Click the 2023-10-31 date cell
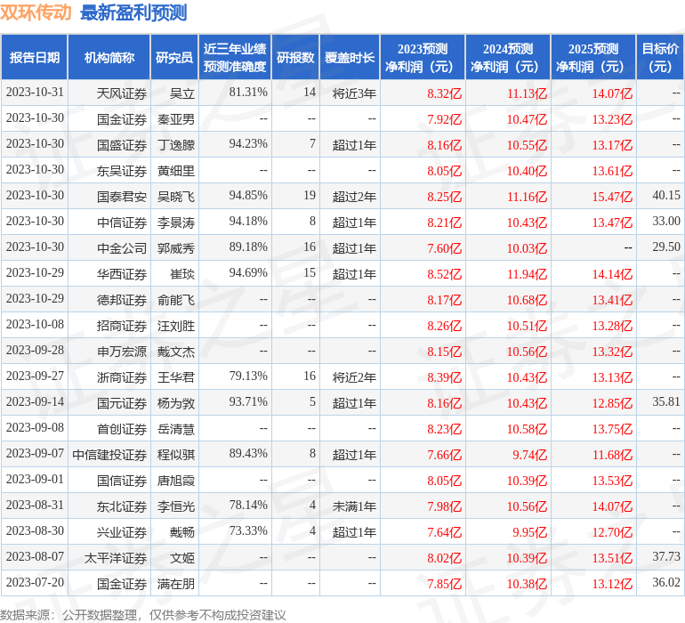This screenshot has width=685, height=623. [35, 93]
